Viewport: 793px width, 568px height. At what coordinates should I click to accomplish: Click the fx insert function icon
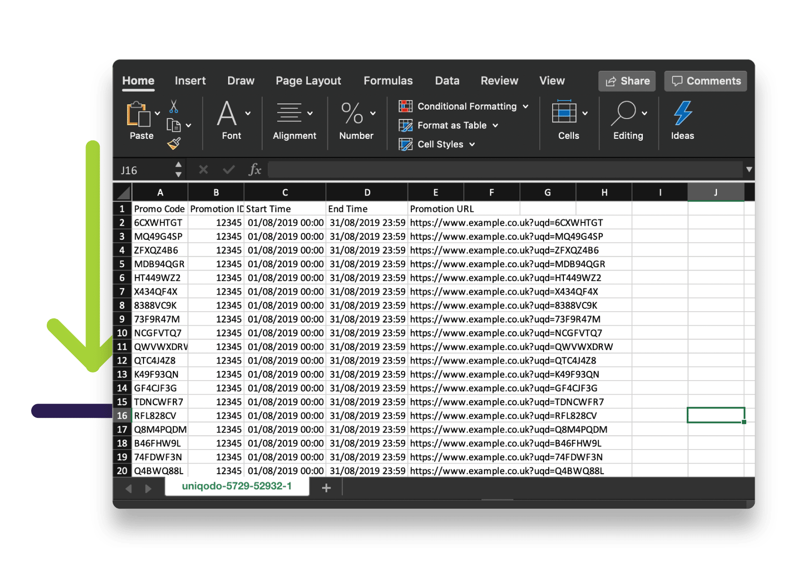pyautogui.click(x=255, y=170)
